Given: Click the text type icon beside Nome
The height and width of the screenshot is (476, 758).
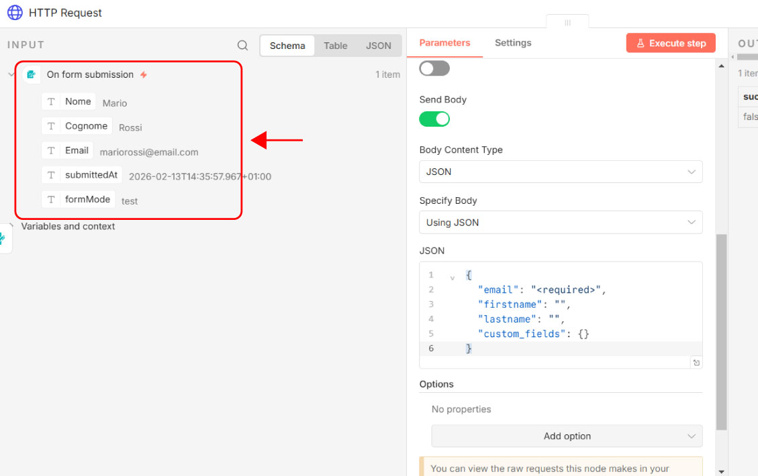Looking at the screenshot, I should point(51,102).
